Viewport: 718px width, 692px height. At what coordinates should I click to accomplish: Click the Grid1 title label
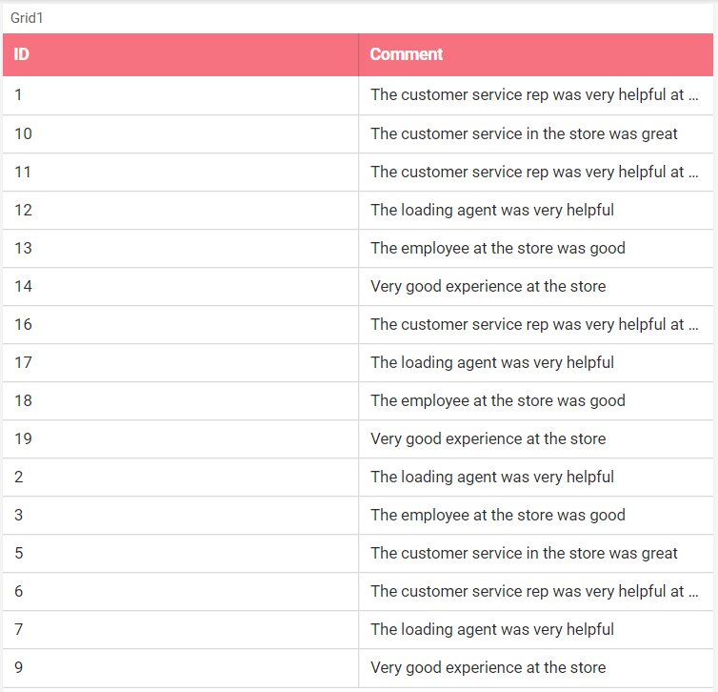coord(27,18)
